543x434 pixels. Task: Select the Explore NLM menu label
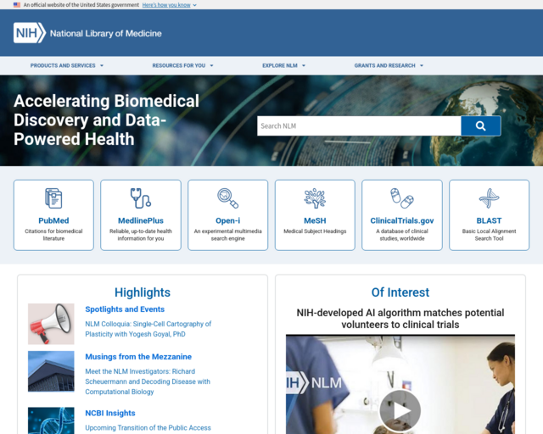tap(280, 65)
